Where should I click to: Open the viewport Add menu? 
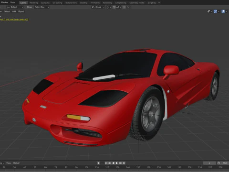14,11
